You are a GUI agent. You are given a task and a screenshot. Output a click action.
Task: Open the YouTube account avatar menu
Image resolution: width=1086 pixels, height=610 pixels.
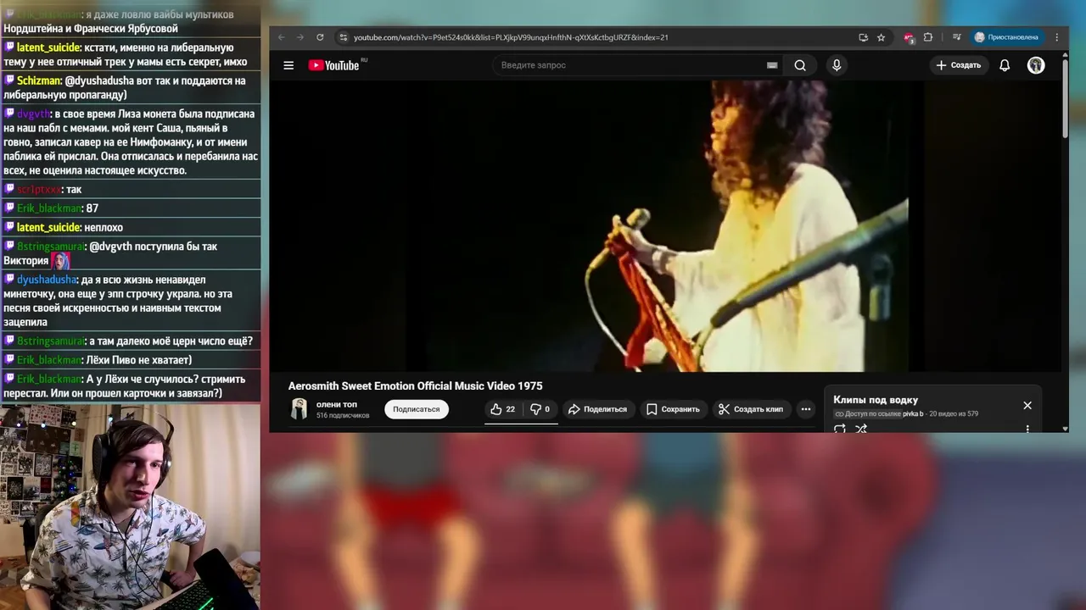pyautogui.click(x=1036, y=65)
